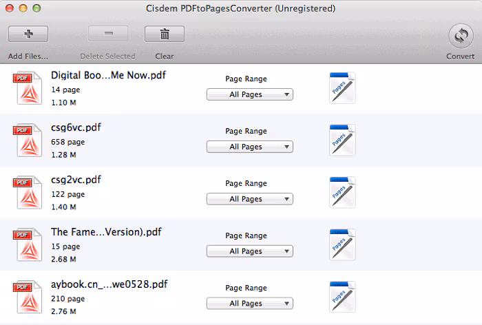Select PDF icon for aybook.cn_...we0528.pdf
482x325 pixels.
pyautogui.click(x=28, y=297)
